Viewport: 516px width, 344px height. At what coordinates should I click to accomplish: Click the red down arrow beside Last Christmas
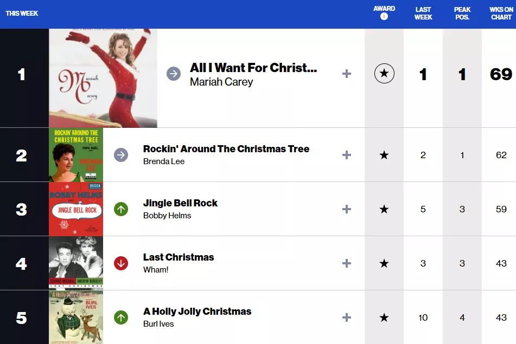pyautogui.click(x=121, y=263)
